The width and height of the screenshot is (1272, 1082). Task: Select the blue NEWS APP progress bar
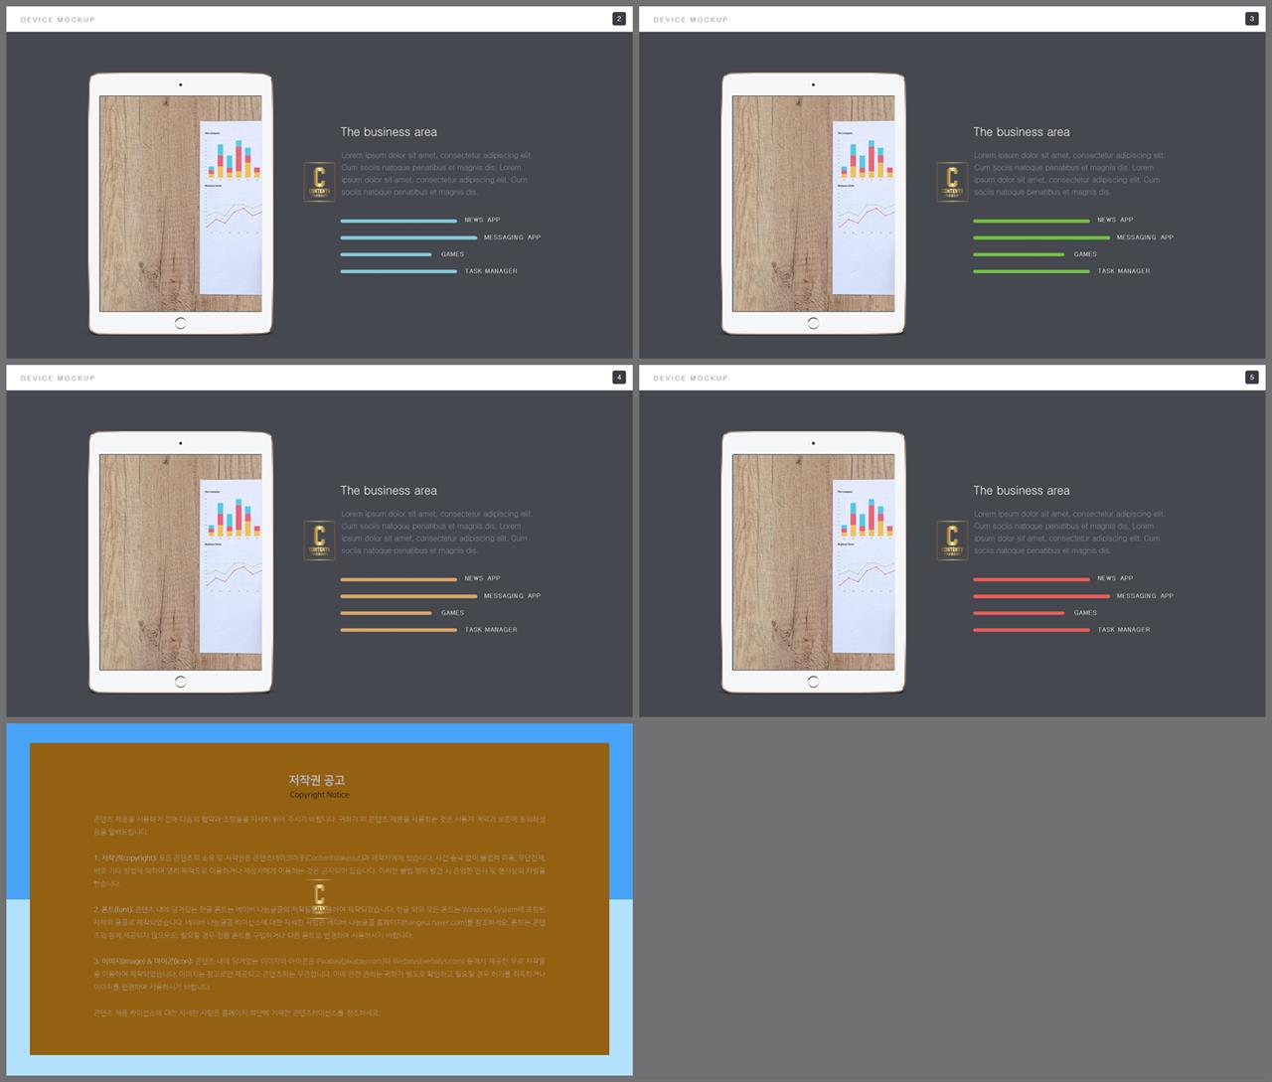[x=398, y=221]
